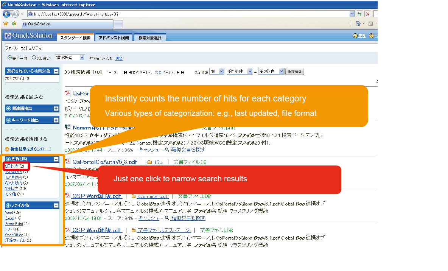Viewport: 448px width, 271px height.
Task: Open the eventmgr_test folder link
Action: point(152,196)
